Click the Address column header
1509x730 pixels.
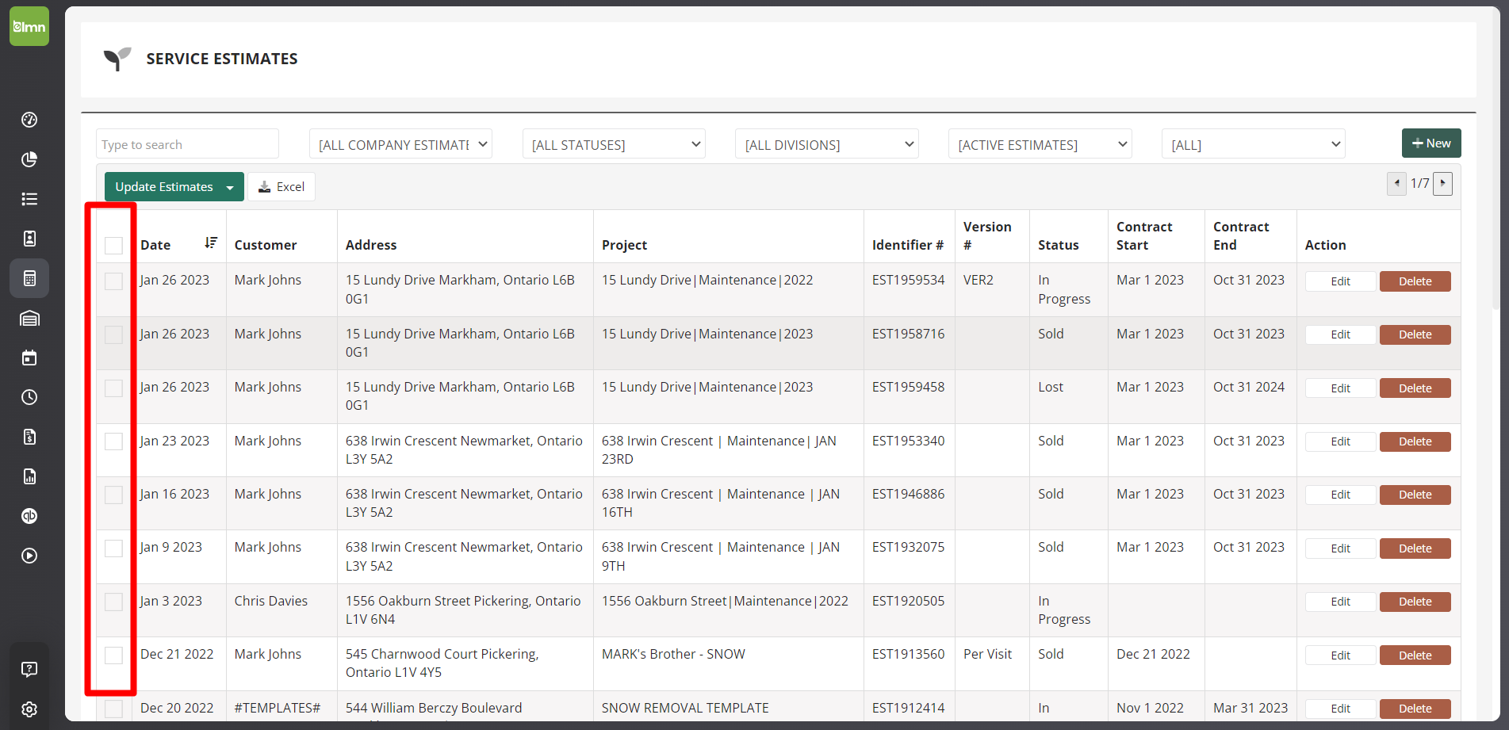coord(371,245)
